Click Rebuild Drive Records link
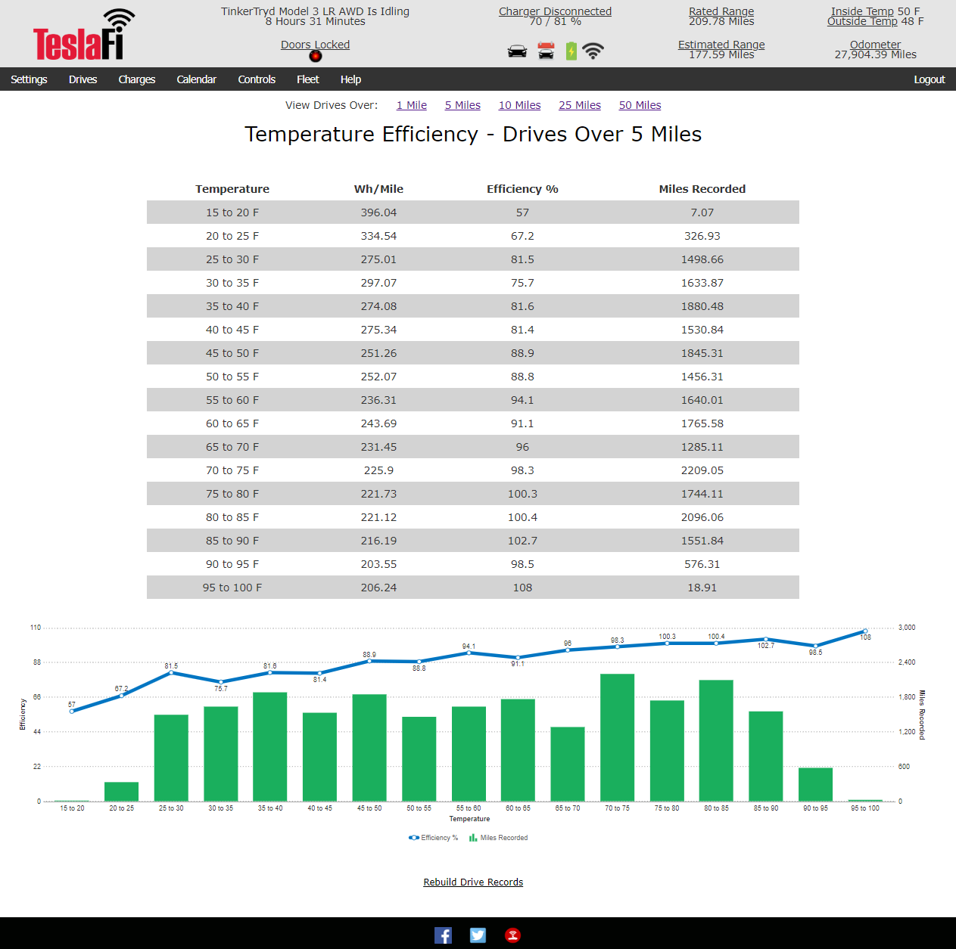 pos(473,882)
